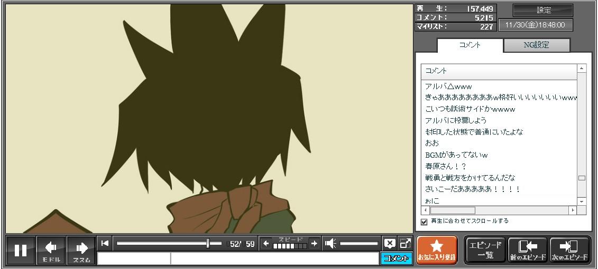This screenshot has width=598, height=269.
Task: Mute the audio speaker icon
Action: point(330,243)
